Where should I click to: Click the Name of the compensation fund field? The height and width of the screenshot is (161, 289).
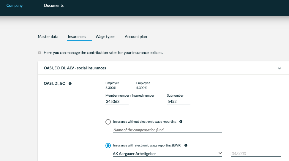(x=167, y=130)
